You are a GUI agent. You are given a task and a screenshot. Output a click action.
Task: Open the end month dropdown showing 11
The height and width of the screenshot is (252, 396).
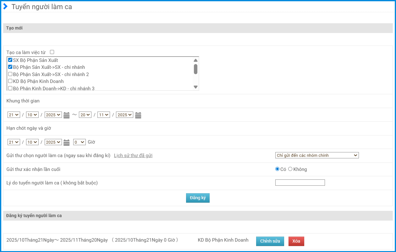(104, 115)
